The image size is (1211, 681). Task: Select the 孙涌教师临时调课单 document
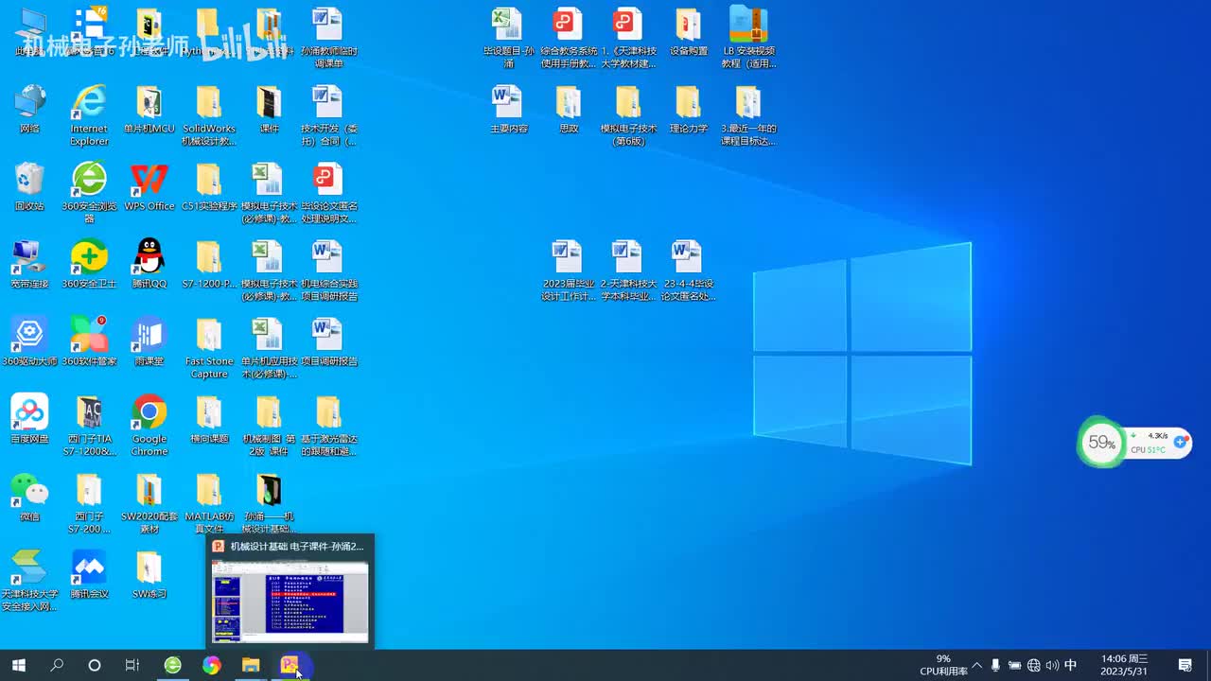(328, 38)
